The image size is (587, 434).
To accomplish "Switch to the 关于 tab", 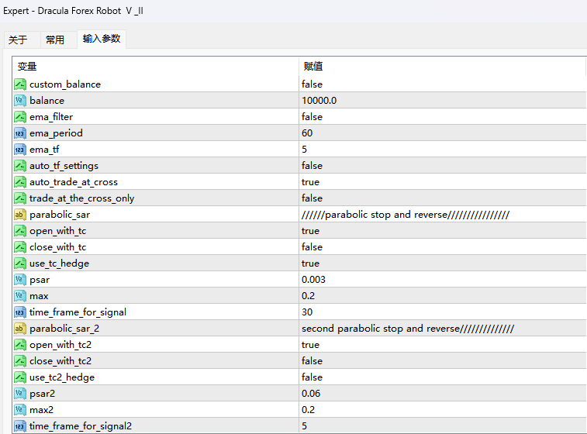I will tap(18, 40).
